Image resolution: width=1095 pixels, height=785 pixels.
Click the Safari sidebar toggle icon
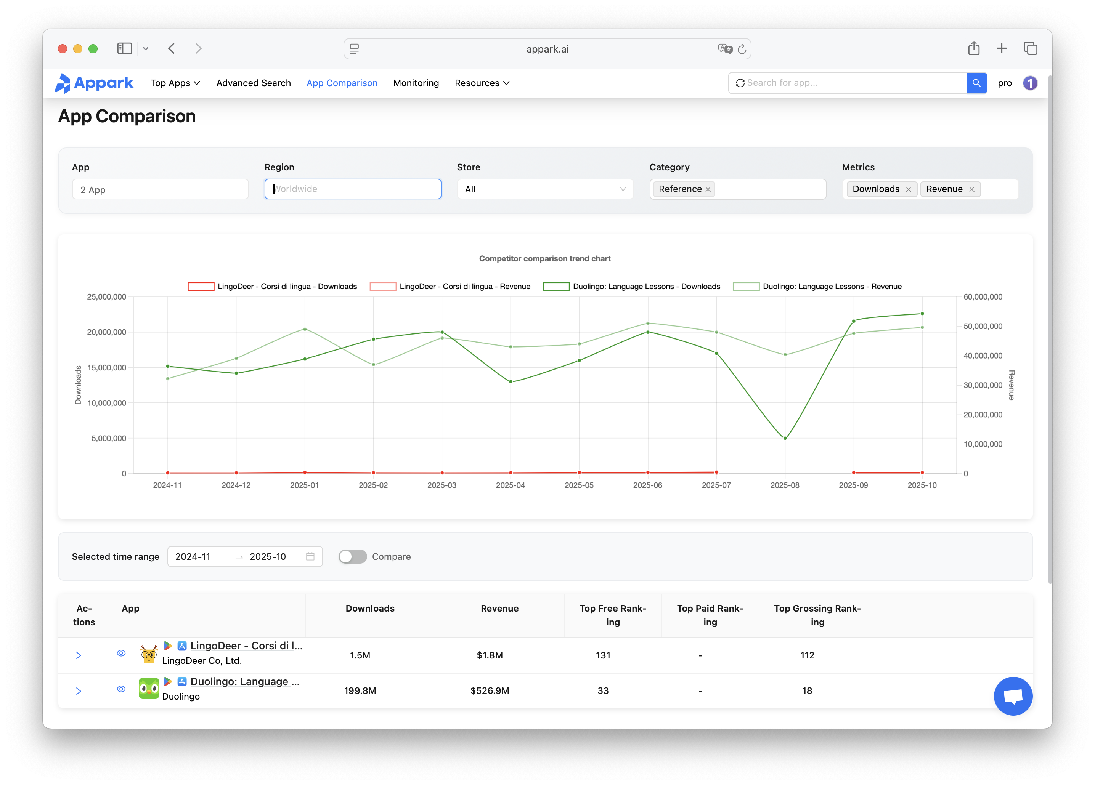125,49
